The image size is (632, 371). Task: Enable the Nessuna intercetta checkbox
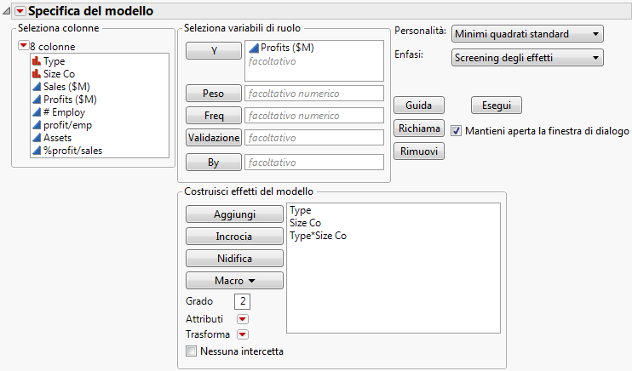coord(191,351)
